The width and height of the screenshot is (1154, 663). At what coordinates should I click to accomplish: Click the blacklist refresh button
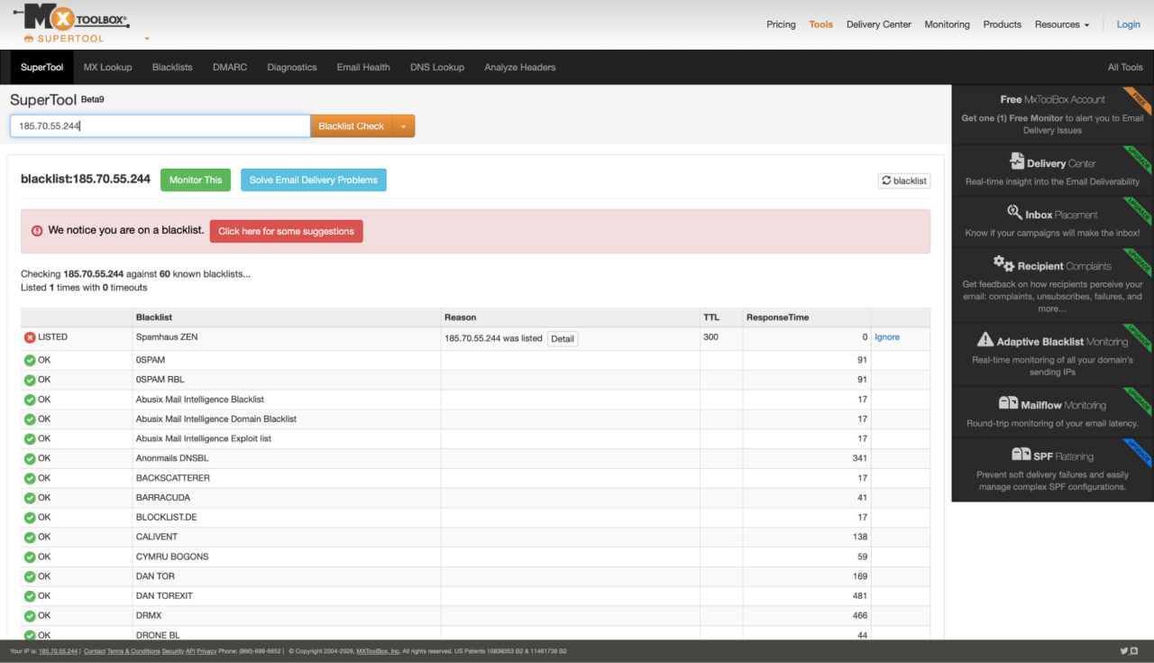[x=904, y=180]
